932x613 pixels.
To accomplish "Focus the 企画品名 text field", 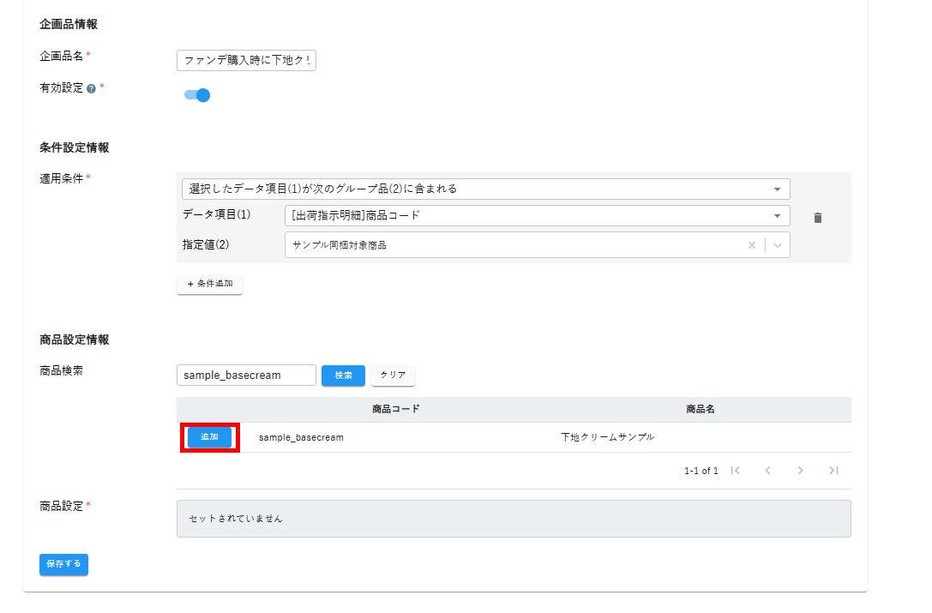I will click(x=246, y=60).
